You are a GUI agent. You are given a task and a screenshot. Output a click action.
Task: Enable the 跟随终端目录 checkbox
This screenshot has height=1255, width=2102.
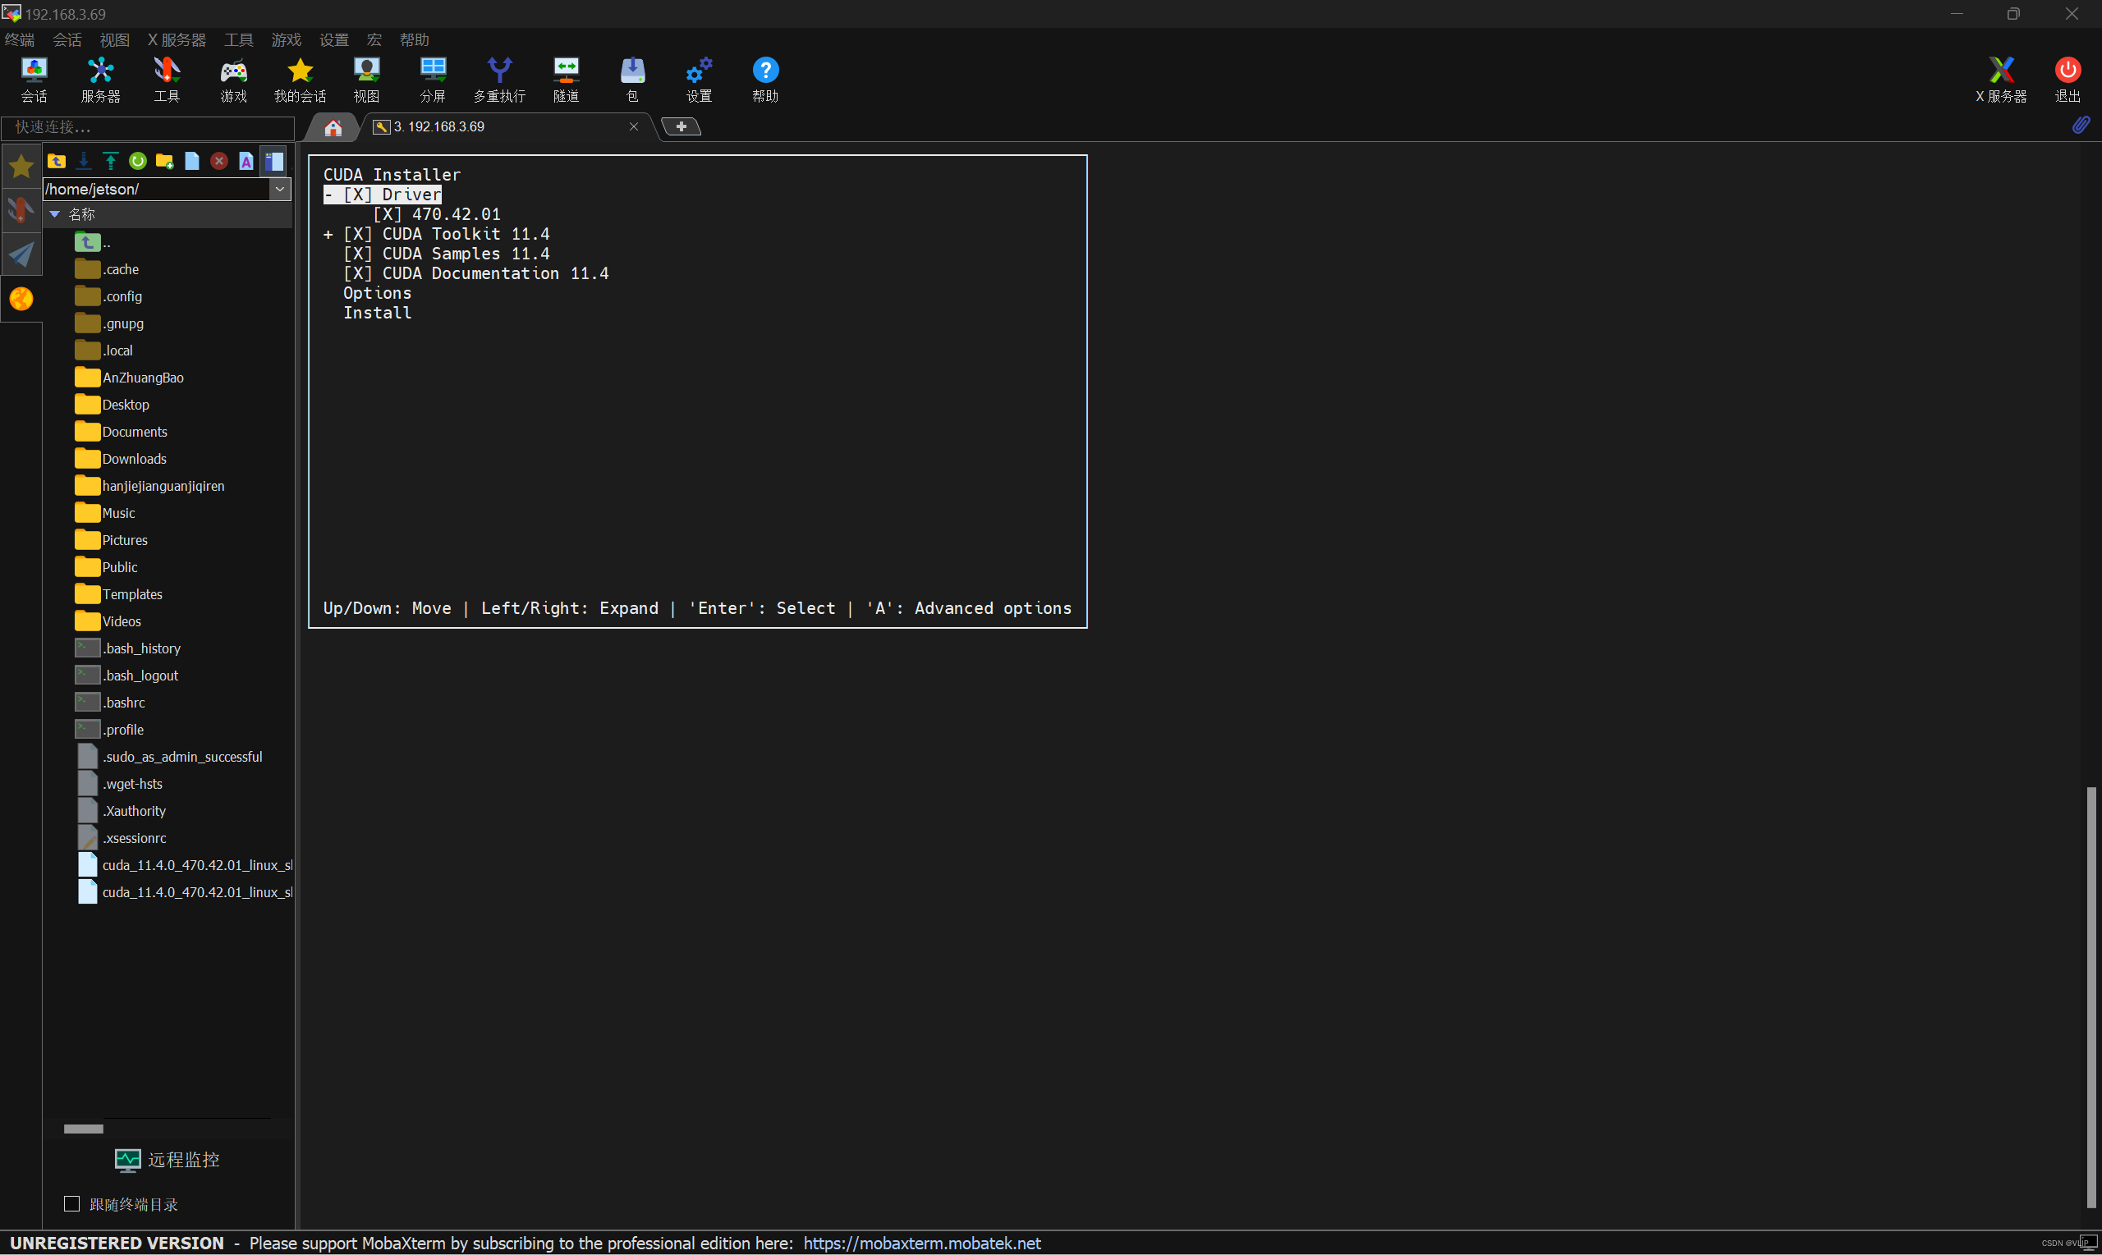(72, 1203)
